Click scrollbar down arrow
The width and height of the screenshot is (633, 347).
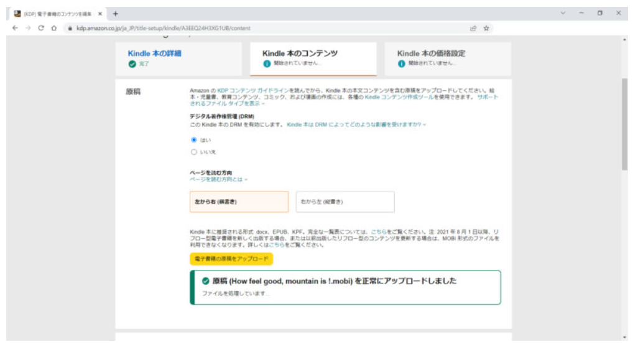tap(624, 337)
